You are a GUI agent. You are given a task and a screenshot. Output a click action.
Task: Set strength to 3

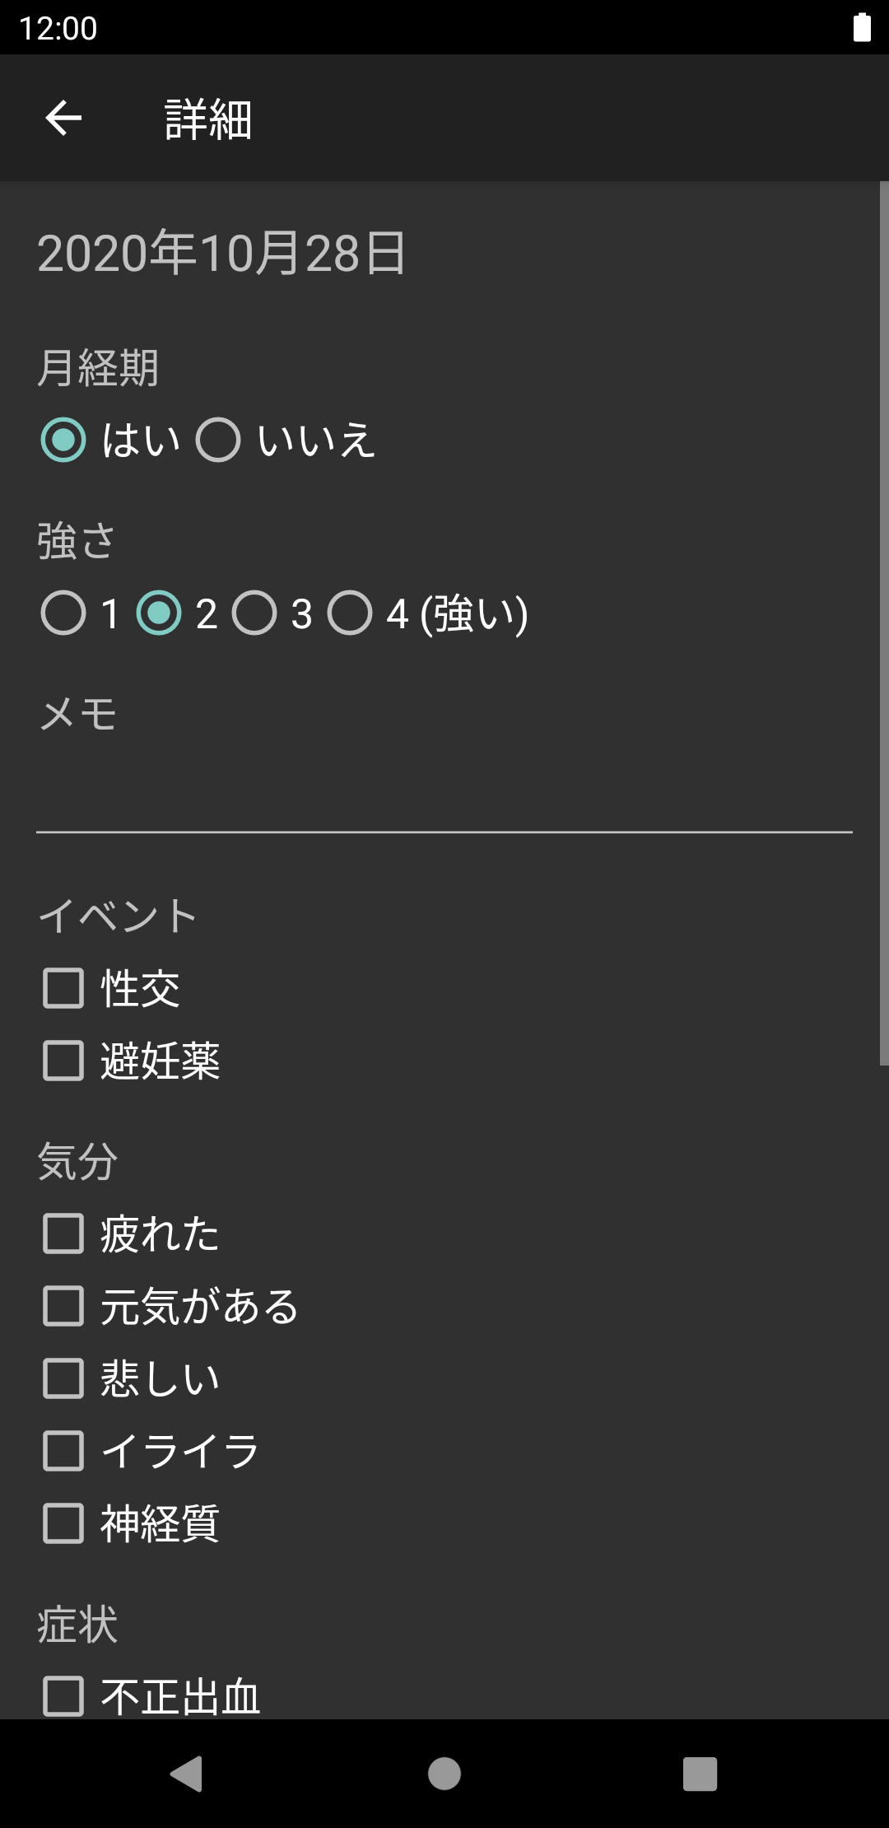point(254,613)
